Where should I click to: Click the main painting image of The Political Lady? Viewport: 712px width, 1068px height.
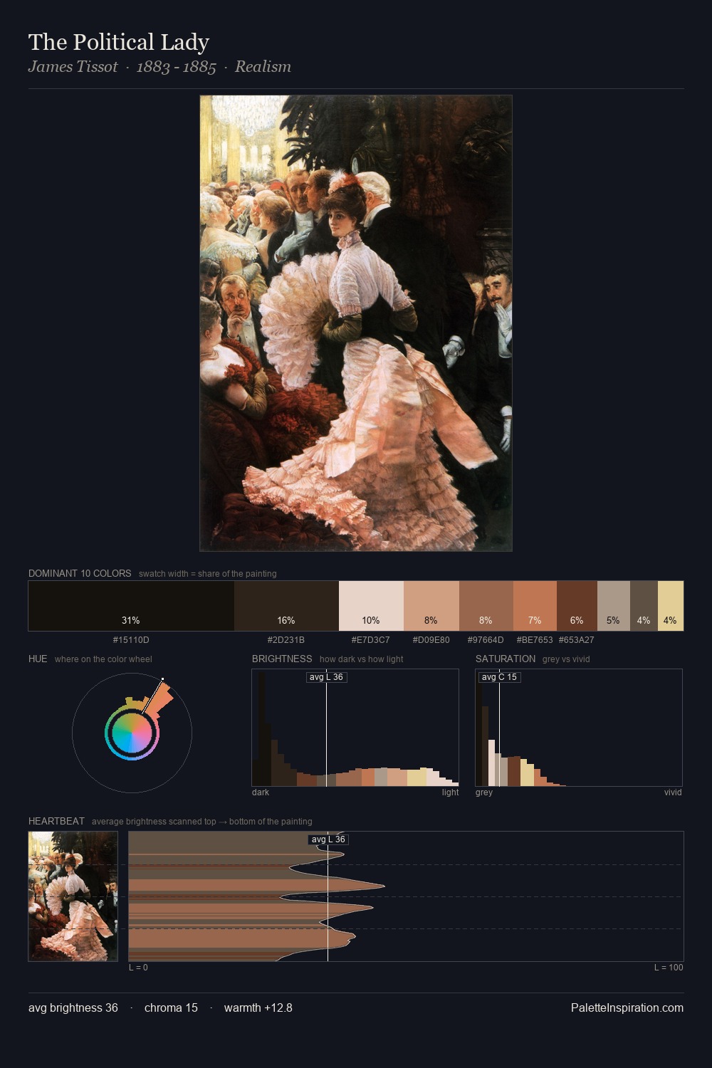pos(356,323)
